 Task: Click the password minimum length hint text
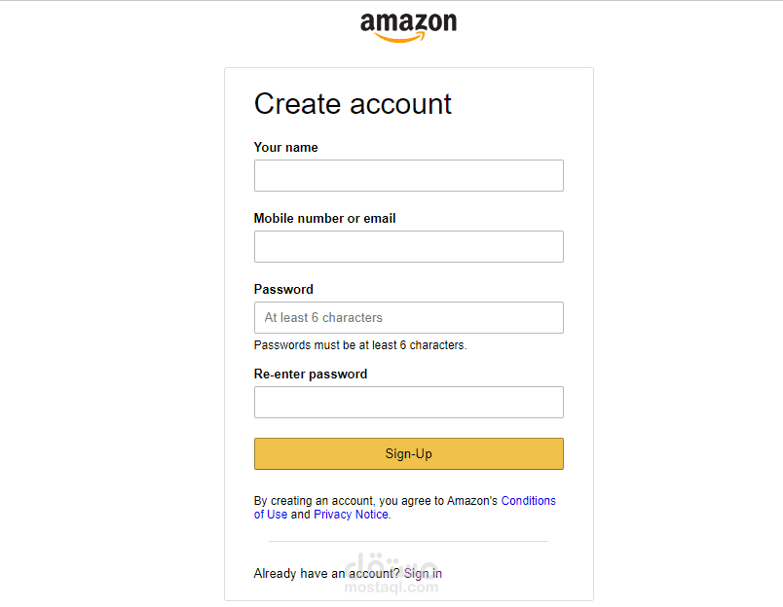coord(359,345)
